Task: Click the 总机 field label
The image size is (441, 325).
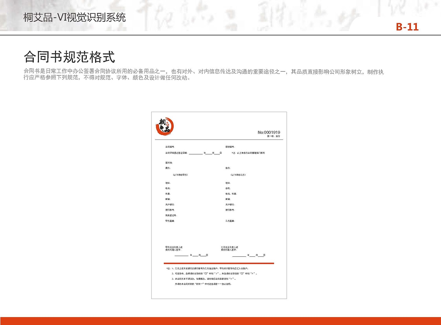Action: pos(228,188)
